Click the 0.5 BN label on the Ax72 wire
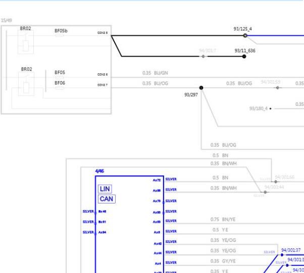The height and width of the screenshot is (273, 304). 220,178
